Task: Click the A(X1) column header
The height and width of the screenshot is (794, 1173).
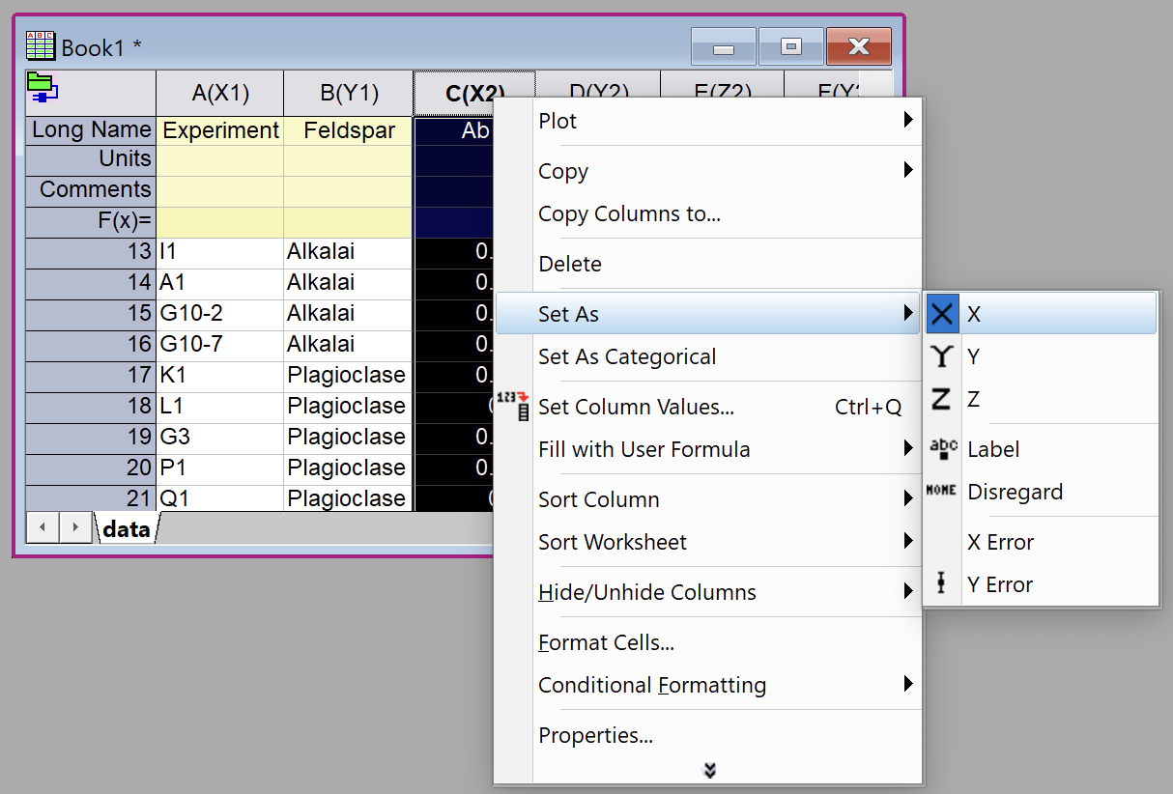Action: [x=220, y=94]
